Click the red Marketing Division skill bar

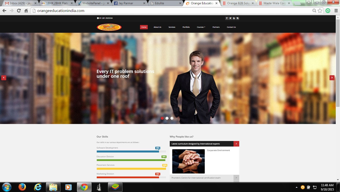coord(131,177)
